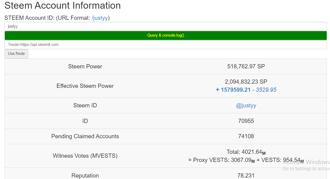The height and width of the screenshot is (179, 330).
Task: Select the 2,094,832.23 SP value
Action: click(x=246, y=82)
